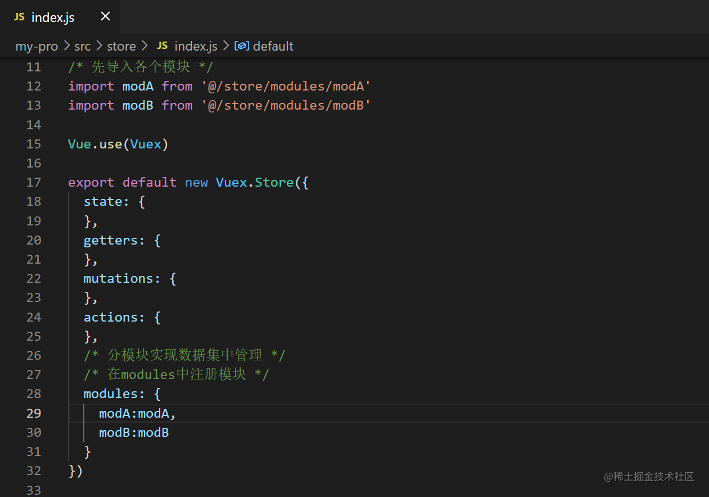Click the modB import path string

click(x=286, y=105)
